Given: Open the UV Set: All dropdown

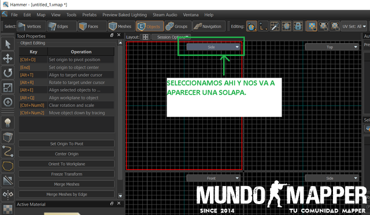Looking at the screenshot, I should coord(354,26).
